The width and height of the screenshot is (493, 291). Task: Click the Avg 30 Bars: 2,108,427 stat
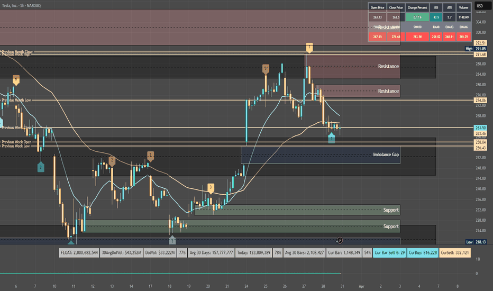click(304, 252)
